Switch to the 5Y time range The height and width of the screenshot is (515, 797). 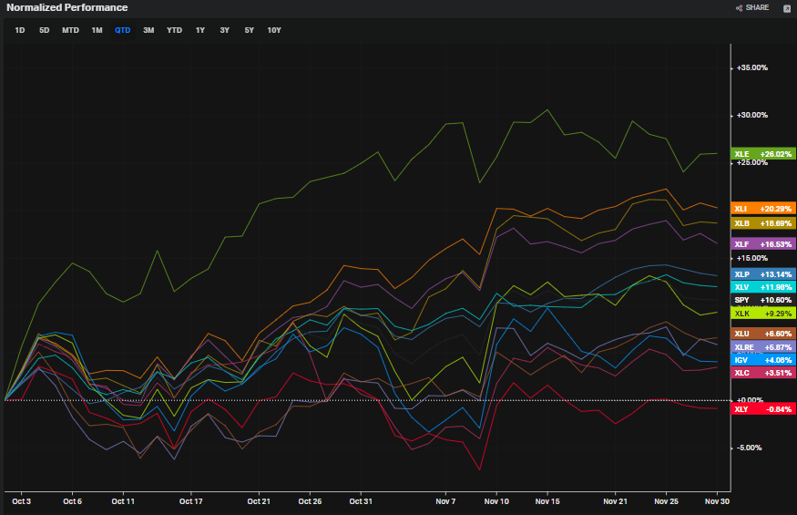(249, 30)
